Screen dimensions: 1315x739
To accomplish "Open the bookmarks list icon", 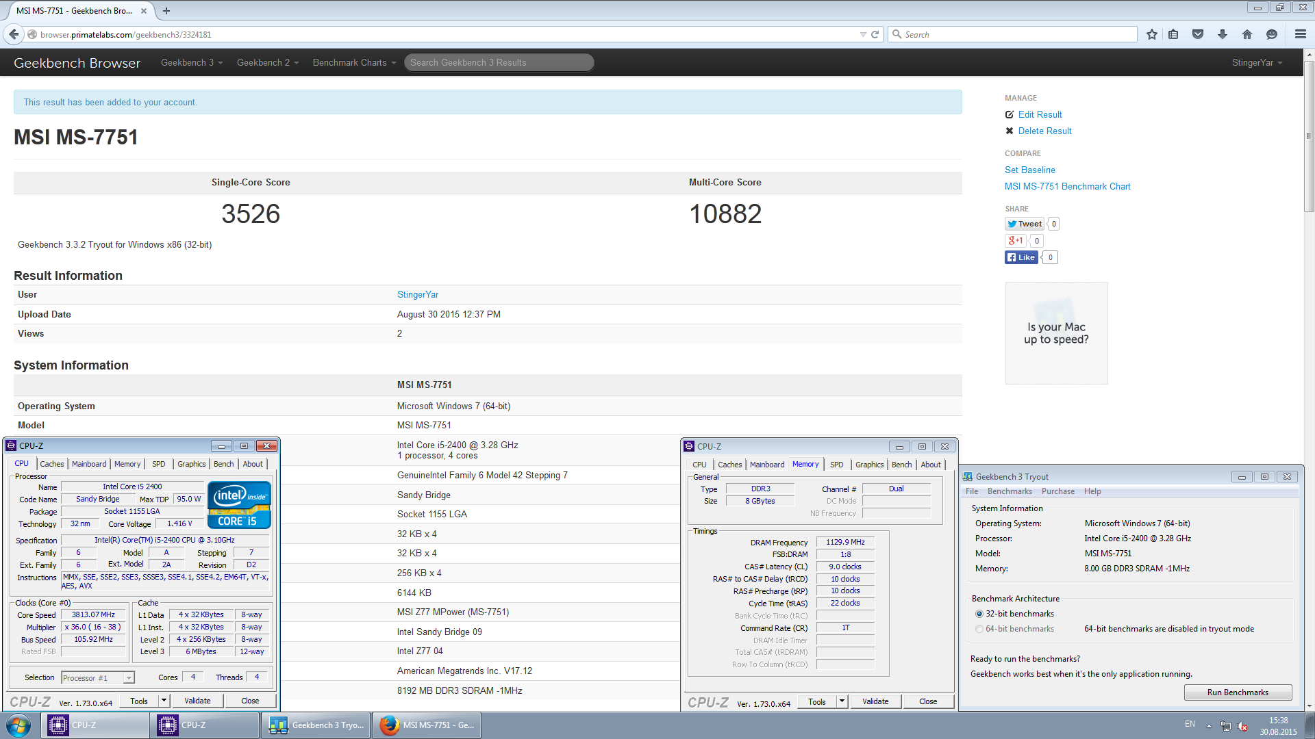I will coord(1173,34).
